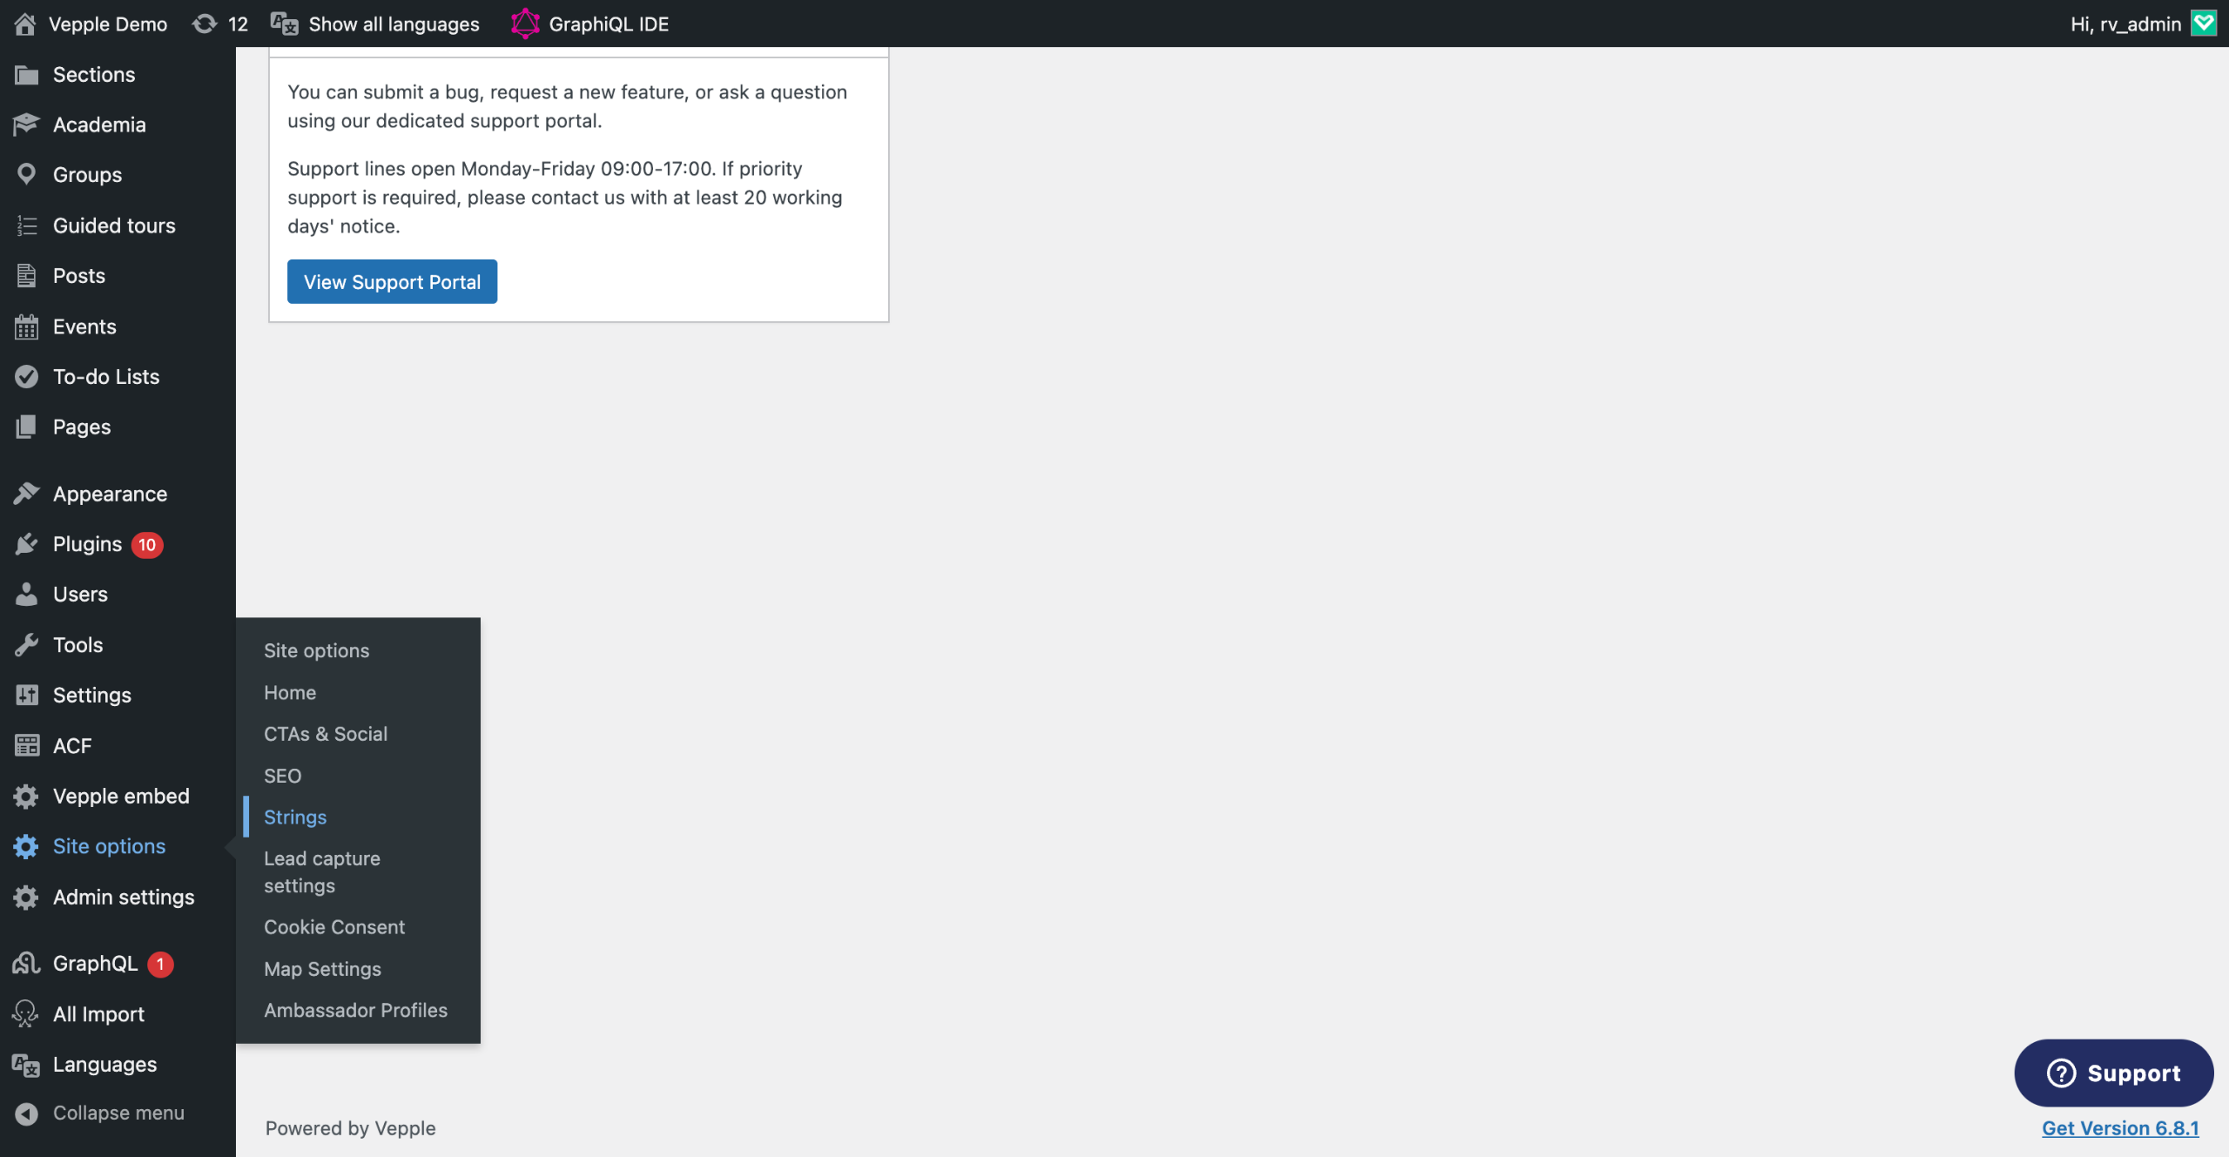The height and width of the screenshot is (1157, 2229).
Task: Open Cookie Consent submenu item
Action: pyautogui.click(x=334, y=927)
